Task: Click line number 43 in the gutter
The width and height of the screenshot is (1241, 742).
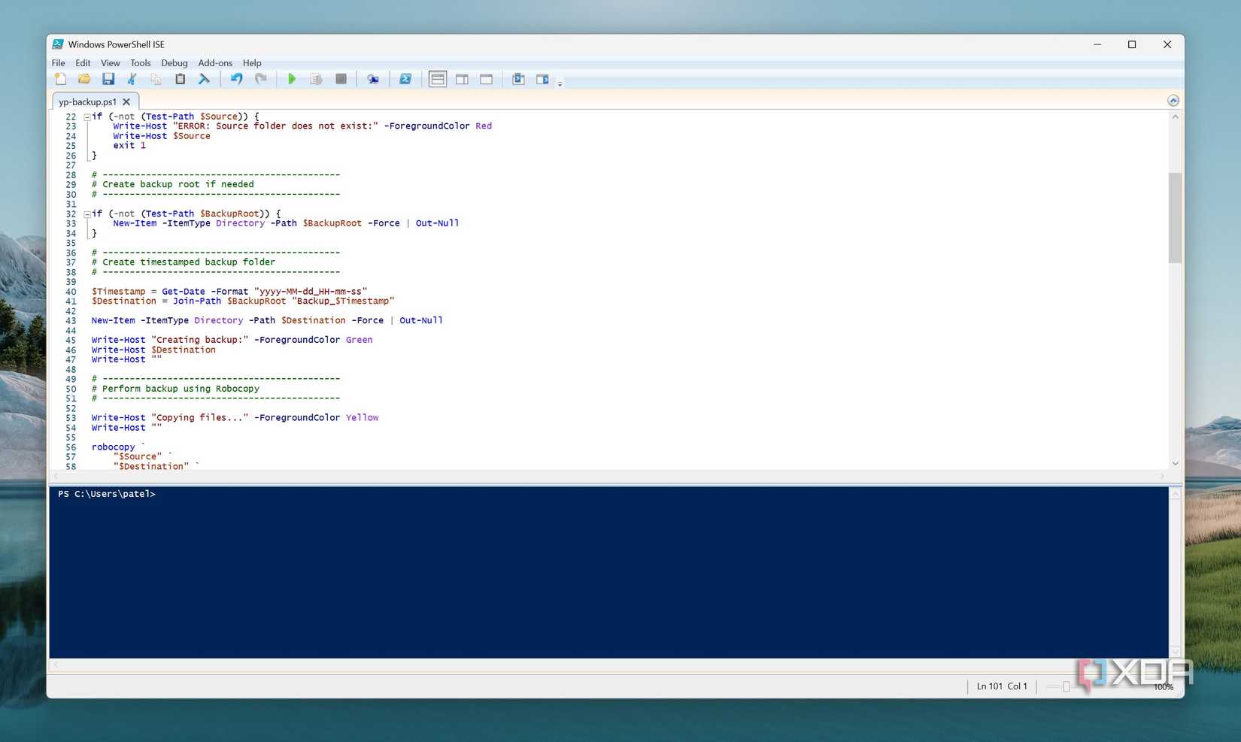Action: pyautogui.click(x=71, y=321)
